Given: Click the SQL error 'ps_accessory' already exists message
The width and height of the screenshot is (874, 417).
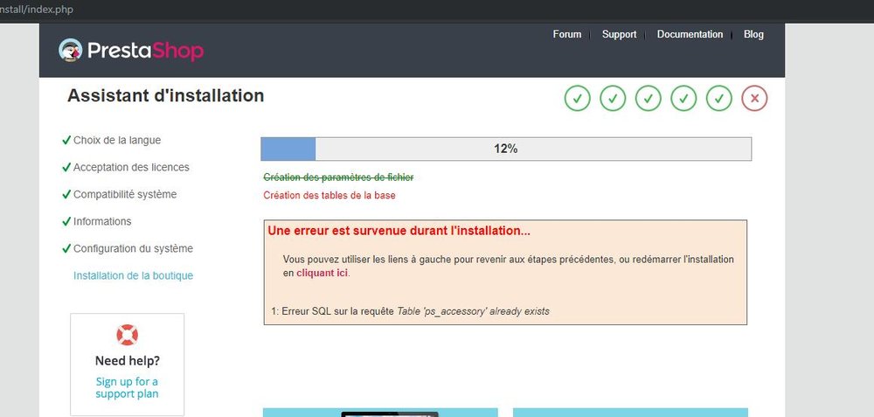Looking at the screenshot, I should pos(410,311).
